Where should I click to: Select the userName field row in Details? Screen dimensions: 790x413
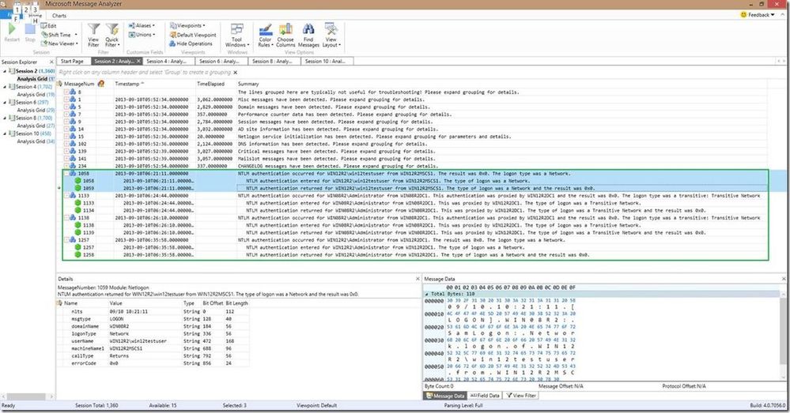tap(153, 341)
